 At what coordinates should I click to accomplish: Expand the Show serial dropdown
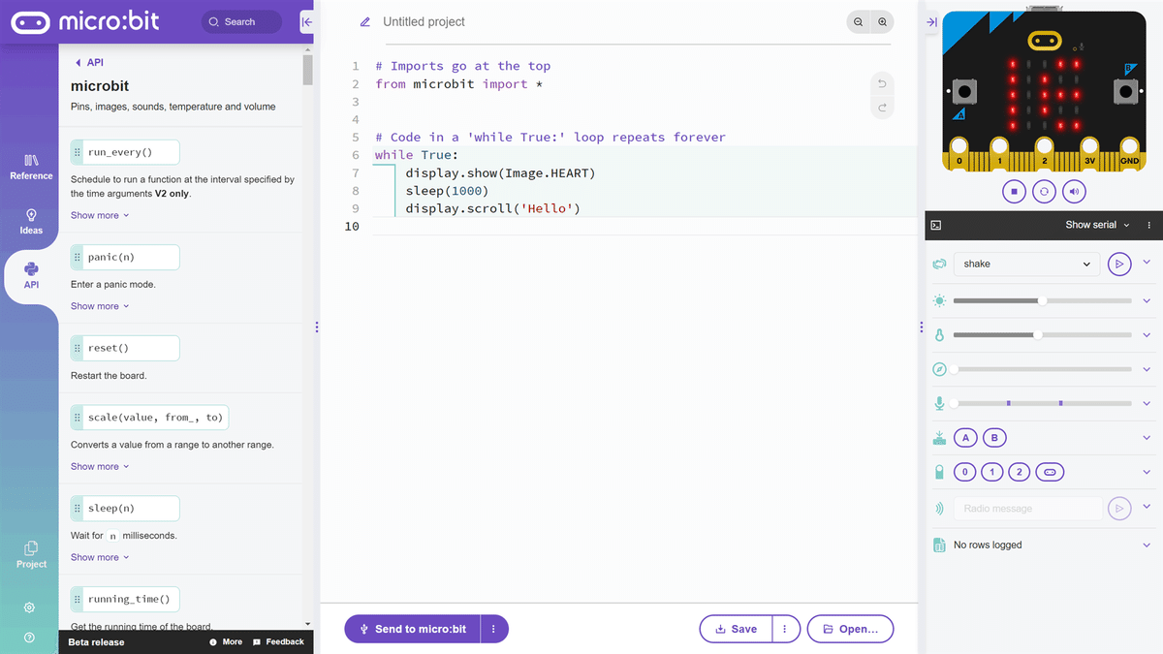click(1097, 225)
